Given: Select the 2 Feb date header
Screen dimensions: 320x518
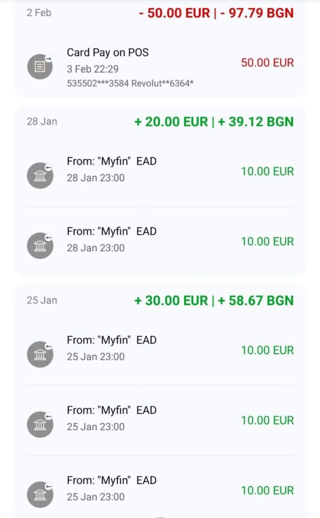Looking at the screenshot, I should [39, 13].
